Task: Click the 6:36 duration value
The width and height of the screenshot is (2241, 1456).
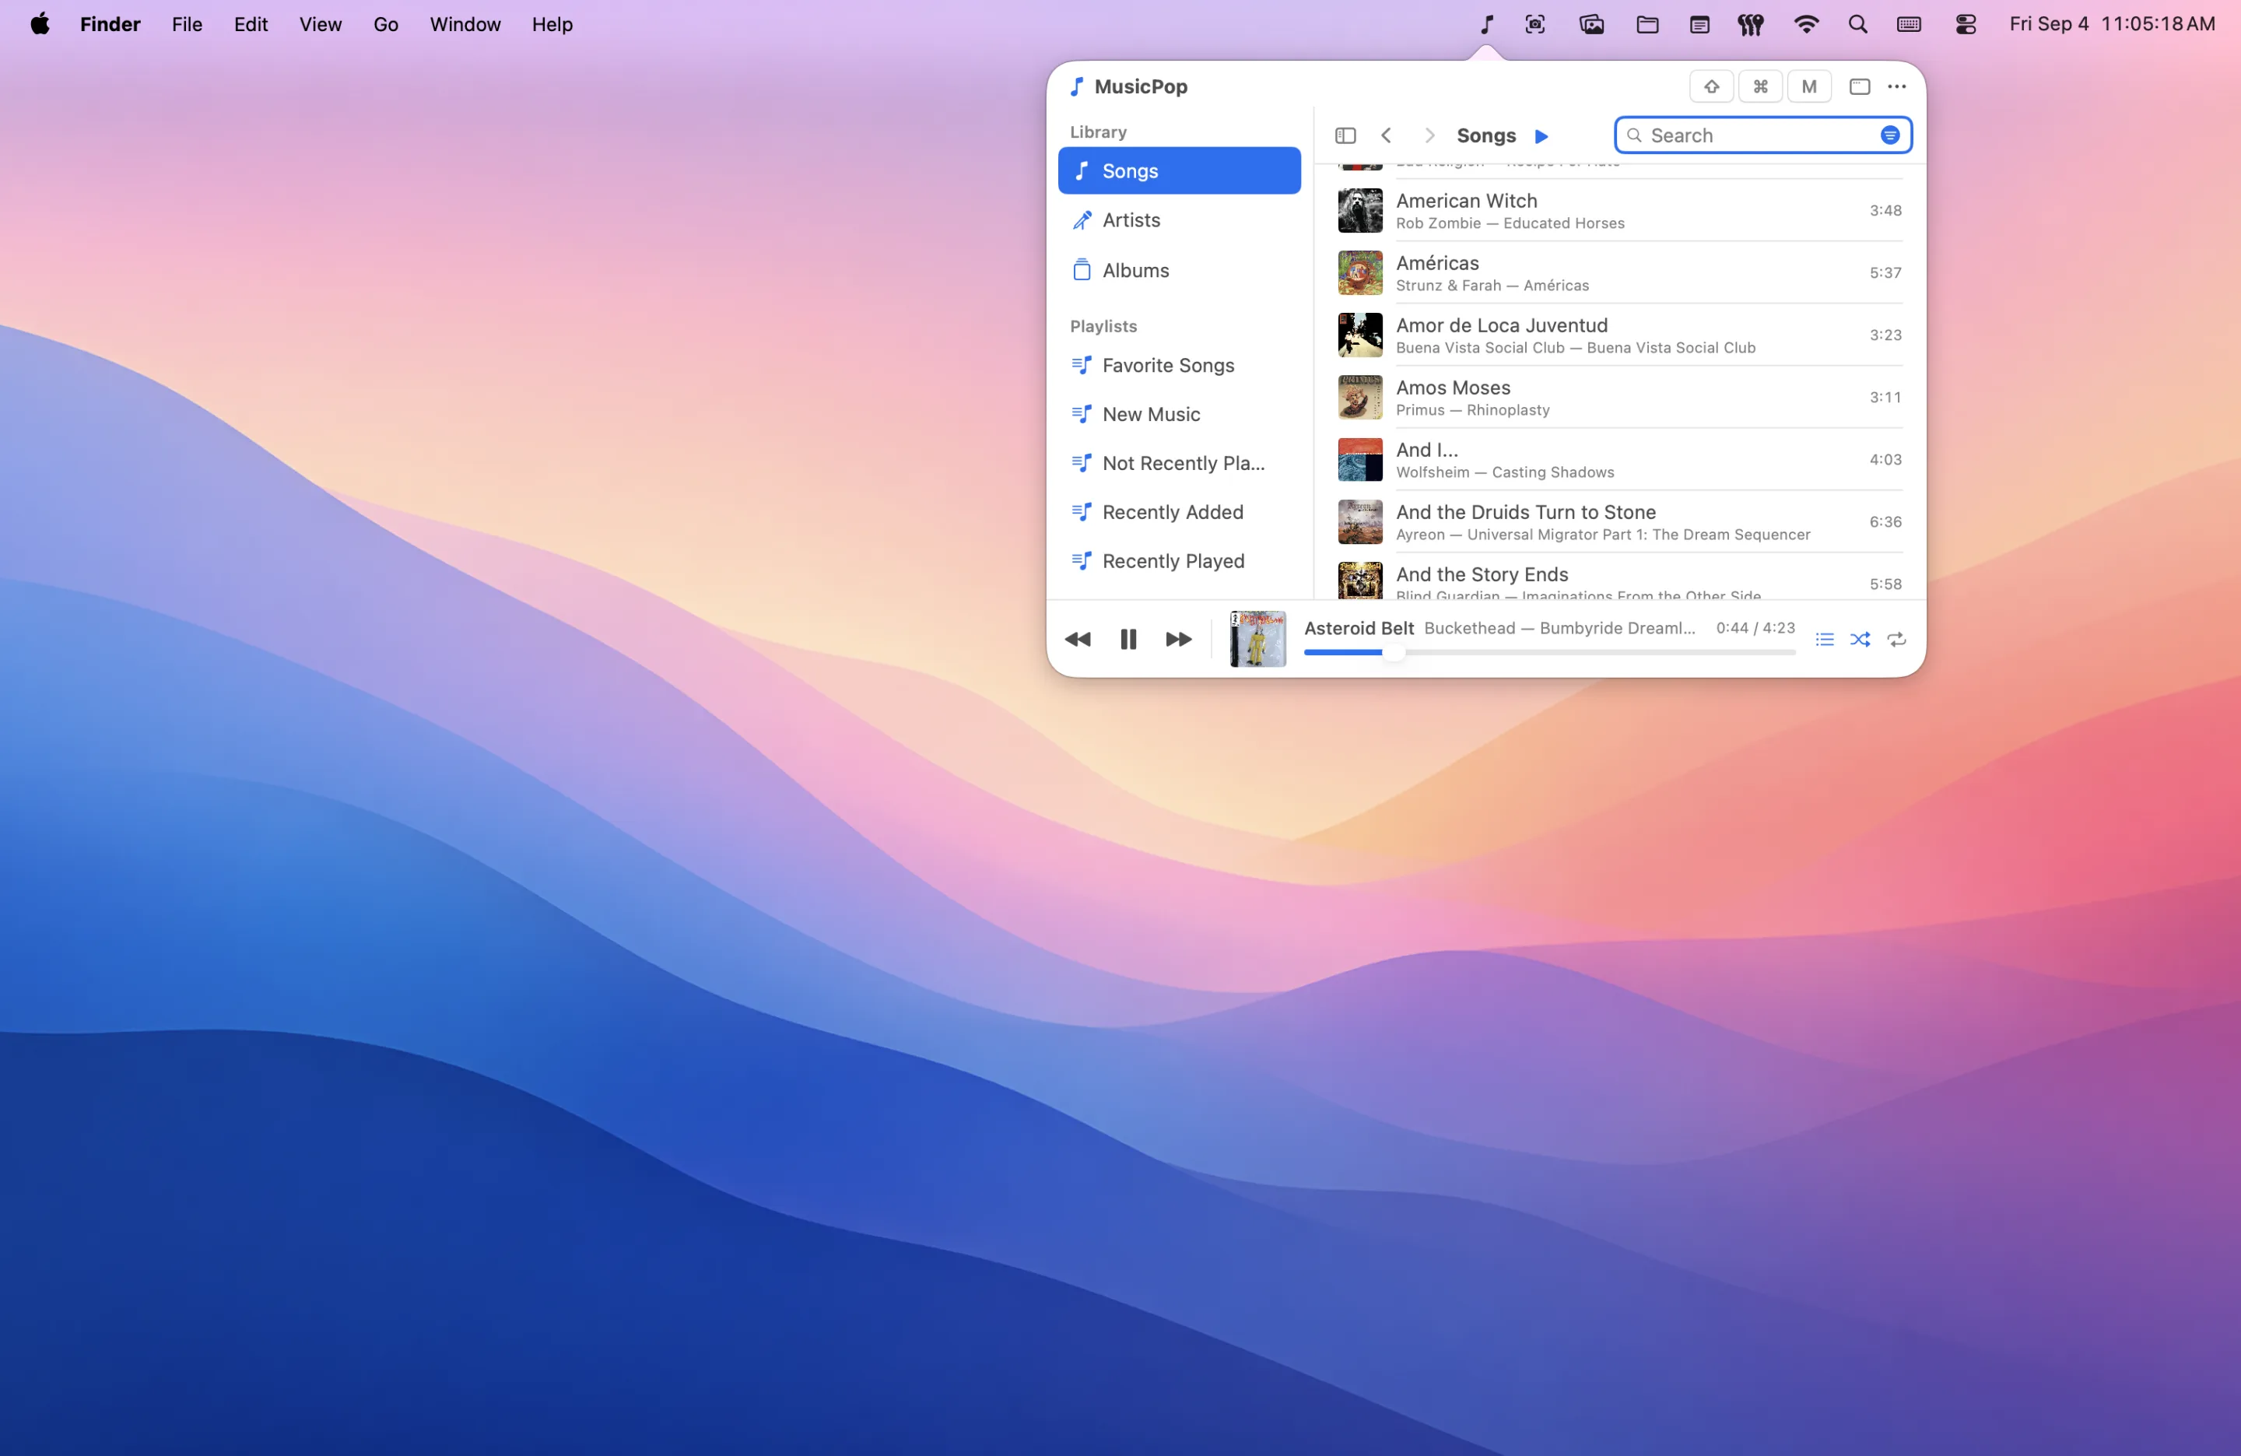Action: tap(1885, 521)
